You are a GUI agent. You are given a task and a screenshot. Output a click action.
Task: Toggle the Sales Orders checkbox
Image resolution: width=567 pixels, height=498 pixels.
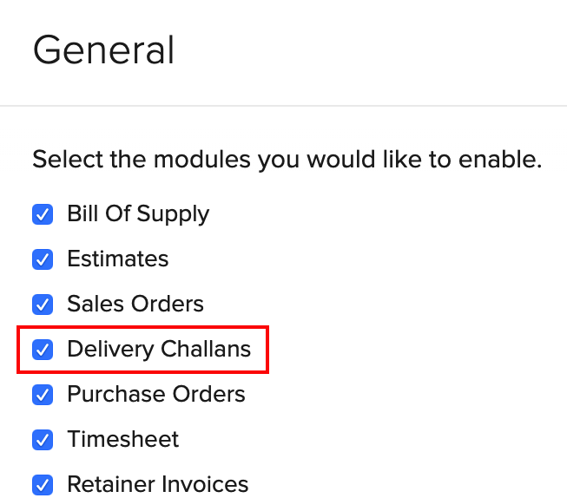tap(43, 305)
